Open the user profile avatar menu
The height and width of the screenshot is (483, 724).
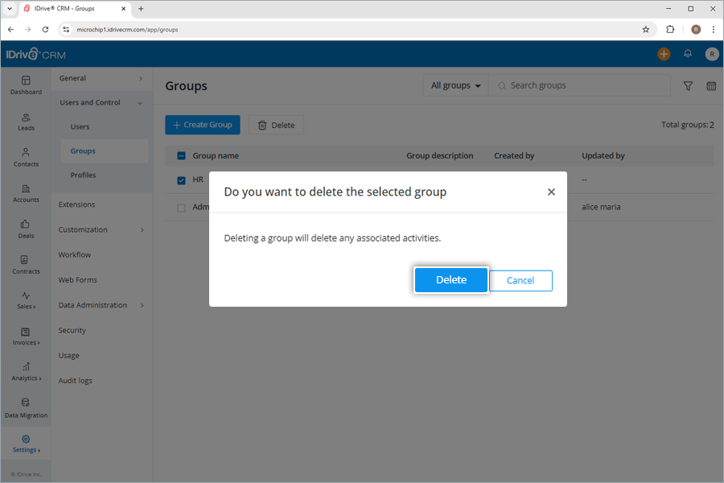pyautogui.click(x=711, y=54)
